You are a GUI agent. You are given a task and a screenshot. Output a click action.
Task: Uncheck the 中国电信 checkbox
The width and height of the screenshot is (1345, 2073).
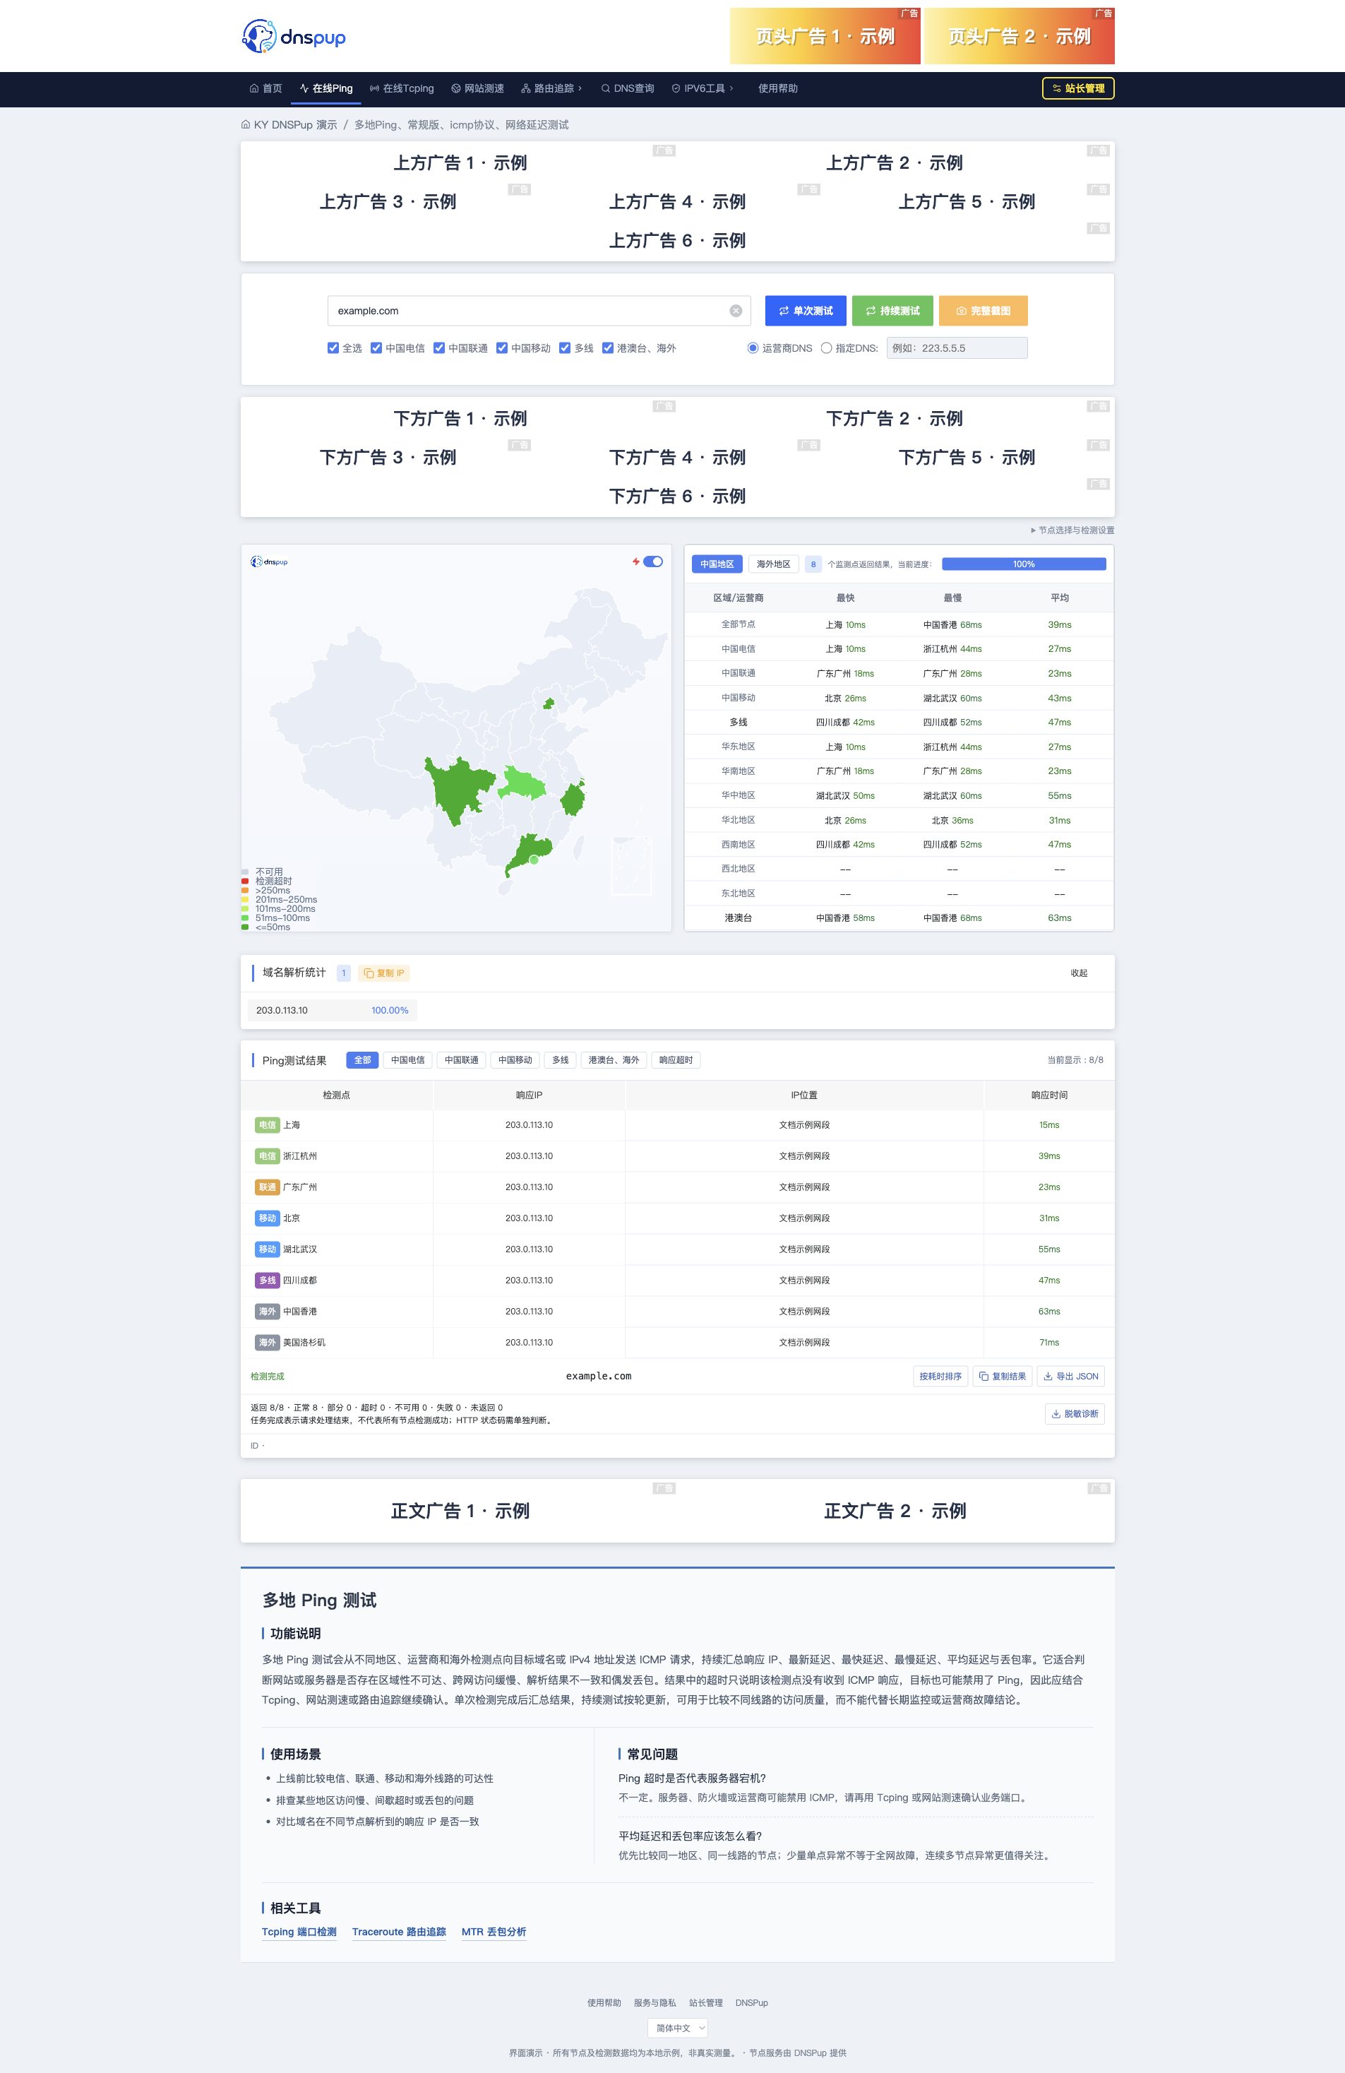pyautogui.click(x=376, y=348)
